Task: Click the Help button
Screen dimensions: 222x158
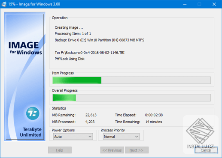Action: [x=60, y=150]
